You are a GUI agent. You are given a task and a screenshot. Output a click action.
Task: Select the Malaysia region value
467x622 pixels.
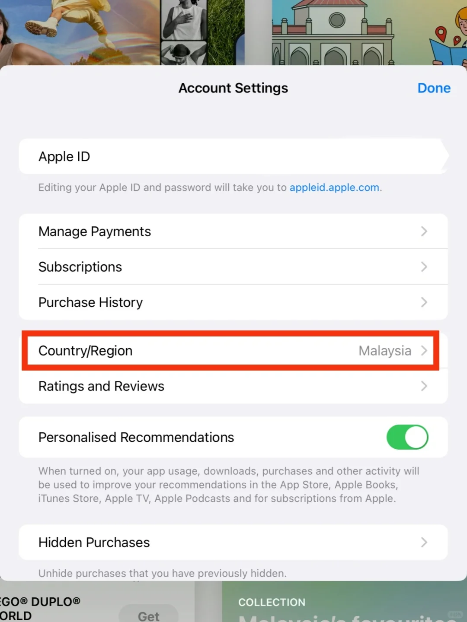pyautogui.click(x=385, y=351)
